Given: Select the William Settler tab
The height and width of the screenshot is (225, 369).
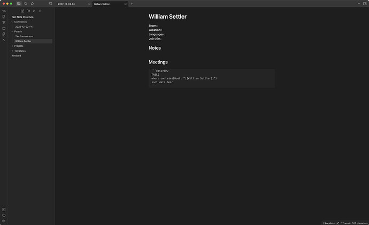Looking at the screenshot, I should point(102,4).
